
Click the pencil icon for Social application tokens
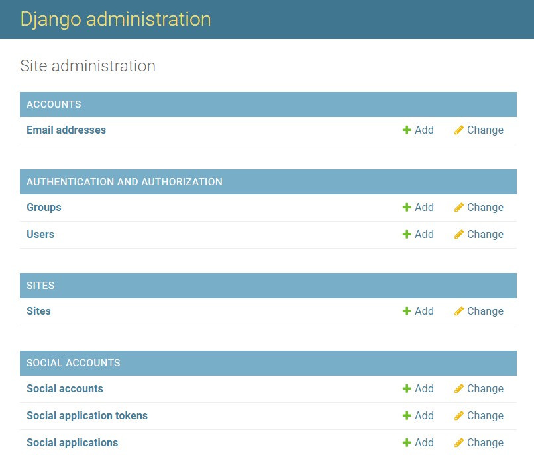tap(458, 415)
